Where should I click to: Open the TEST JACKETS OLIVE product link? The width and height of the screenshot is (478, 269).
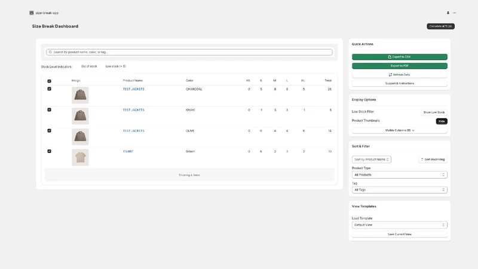pyautogui.click(x=133, y=131)
